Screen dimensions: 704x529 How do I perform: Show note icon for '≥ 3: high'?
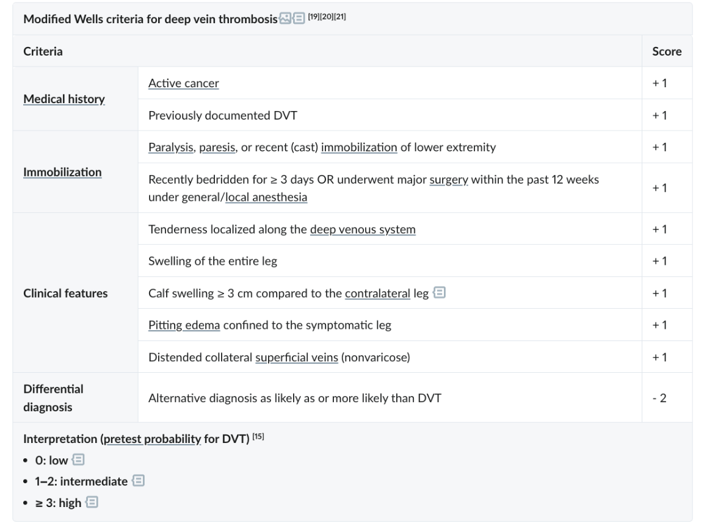92,502
